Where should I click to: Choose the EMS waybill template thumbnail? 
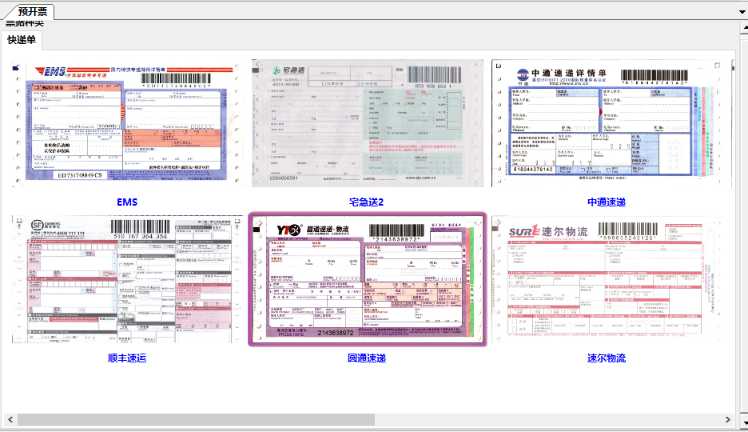tap(127, 122)
